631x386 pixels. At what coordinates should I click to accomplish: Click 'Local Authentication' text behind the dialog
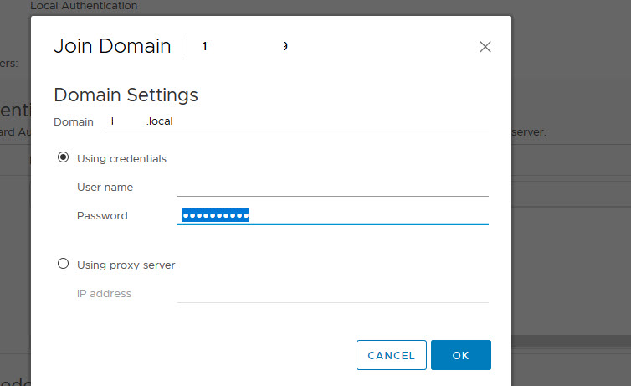pyautogui.click(x=84, y=6)
